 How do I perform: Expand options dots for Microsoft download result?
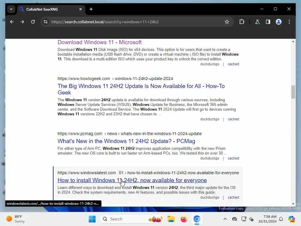(223, 64)
